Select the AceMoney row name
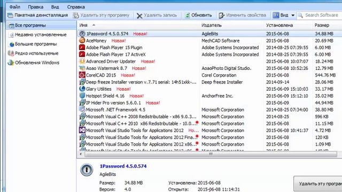 [x=96, y=41]
